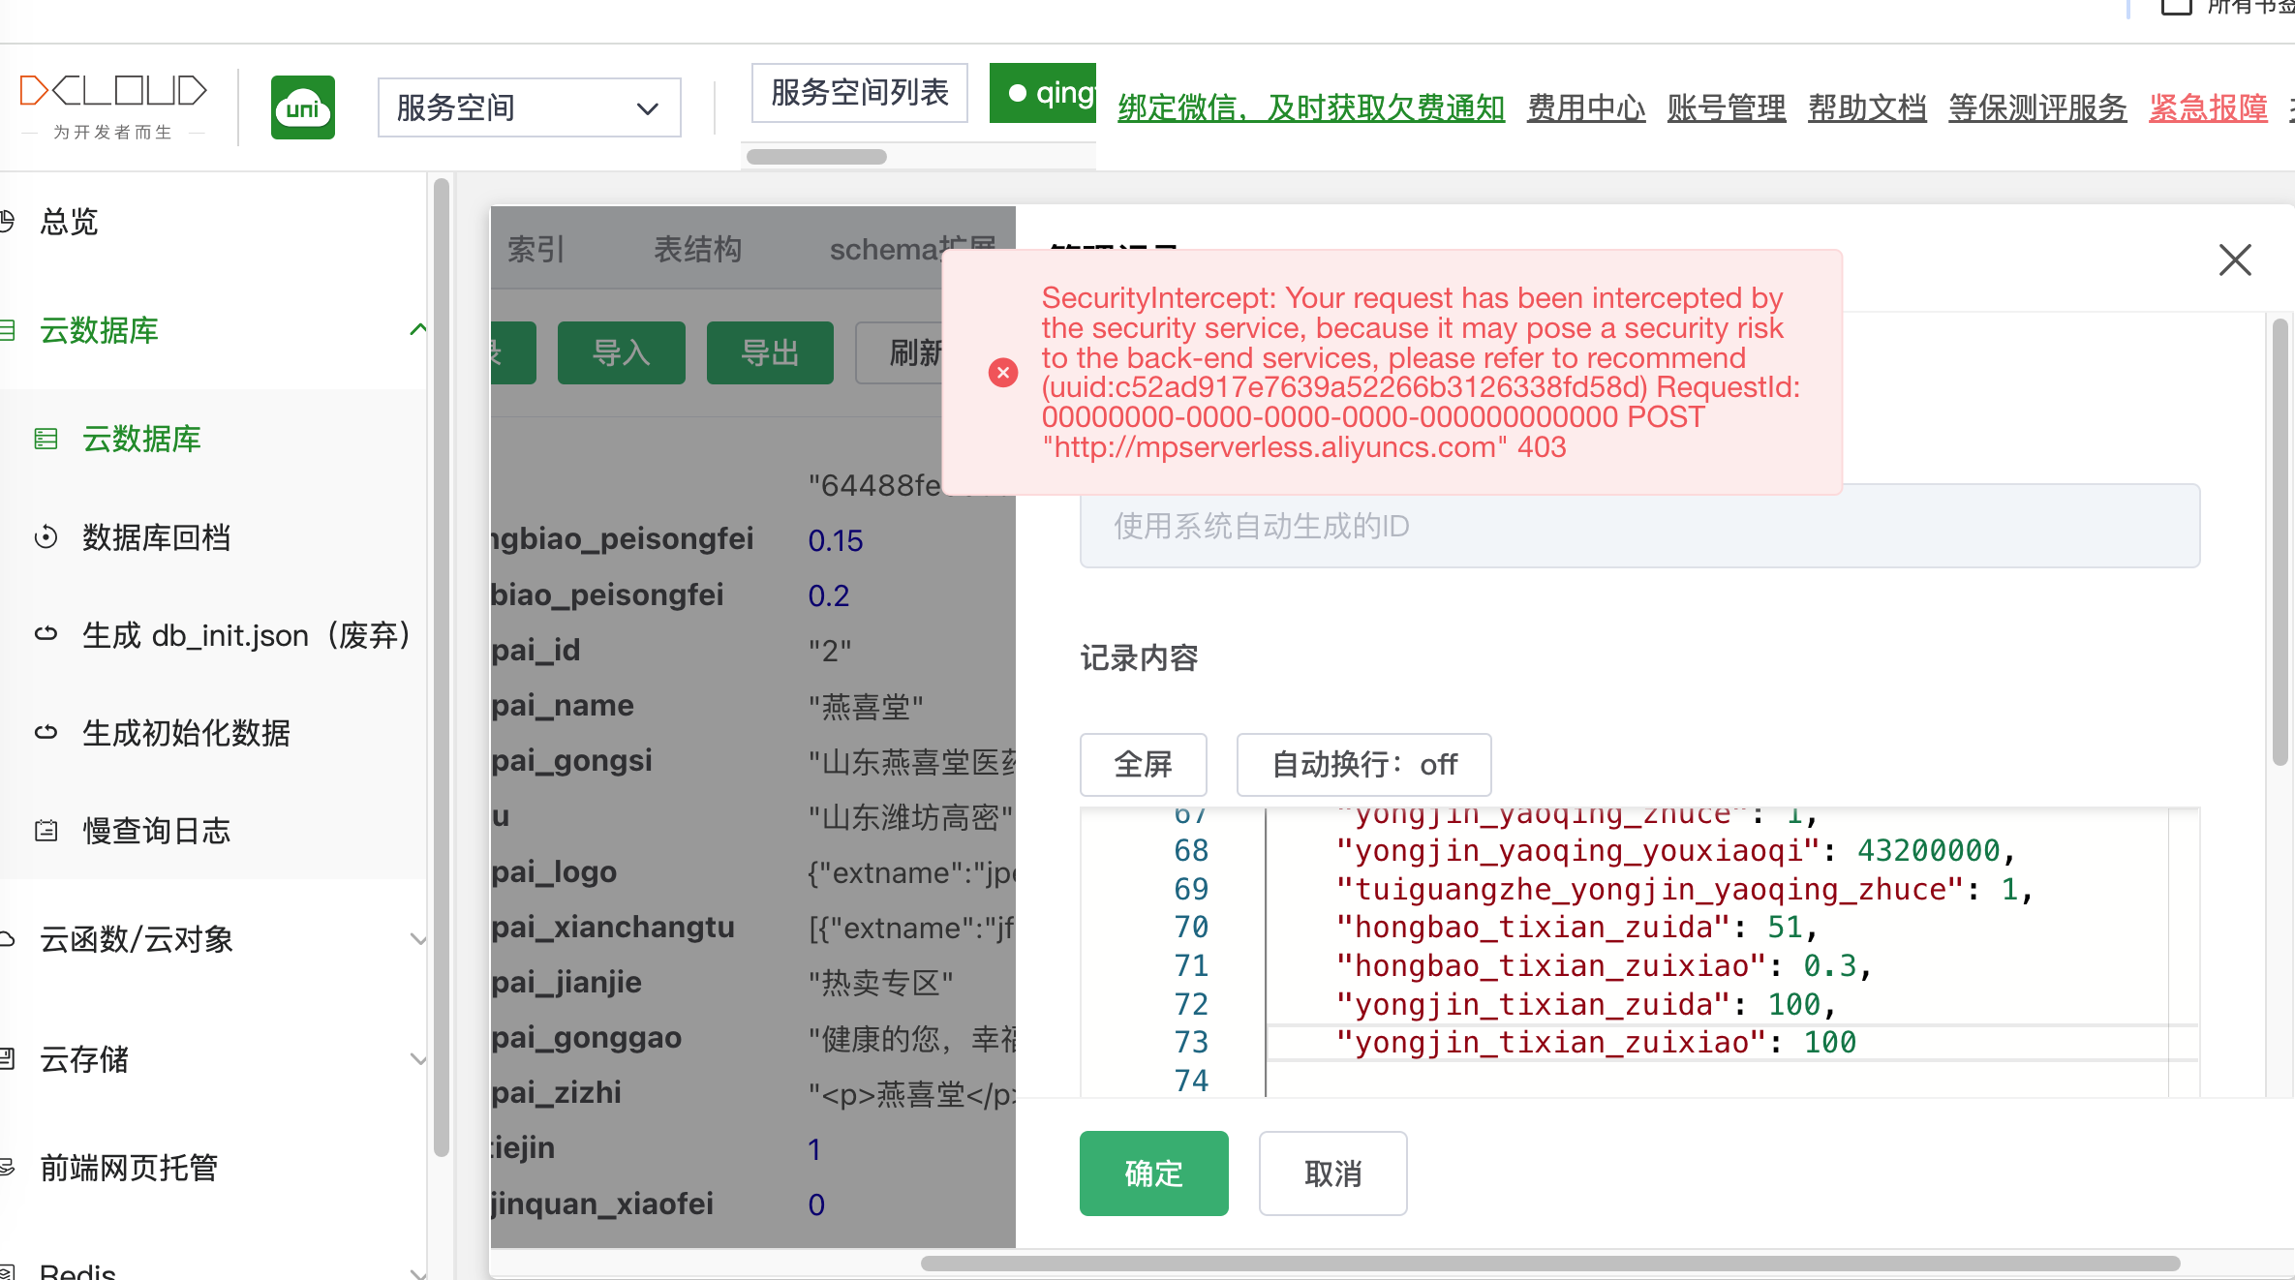Click the icon beside 生成 db_init.json
The width and height of the screenshot is (2295, 1280).
pos(46,634)
